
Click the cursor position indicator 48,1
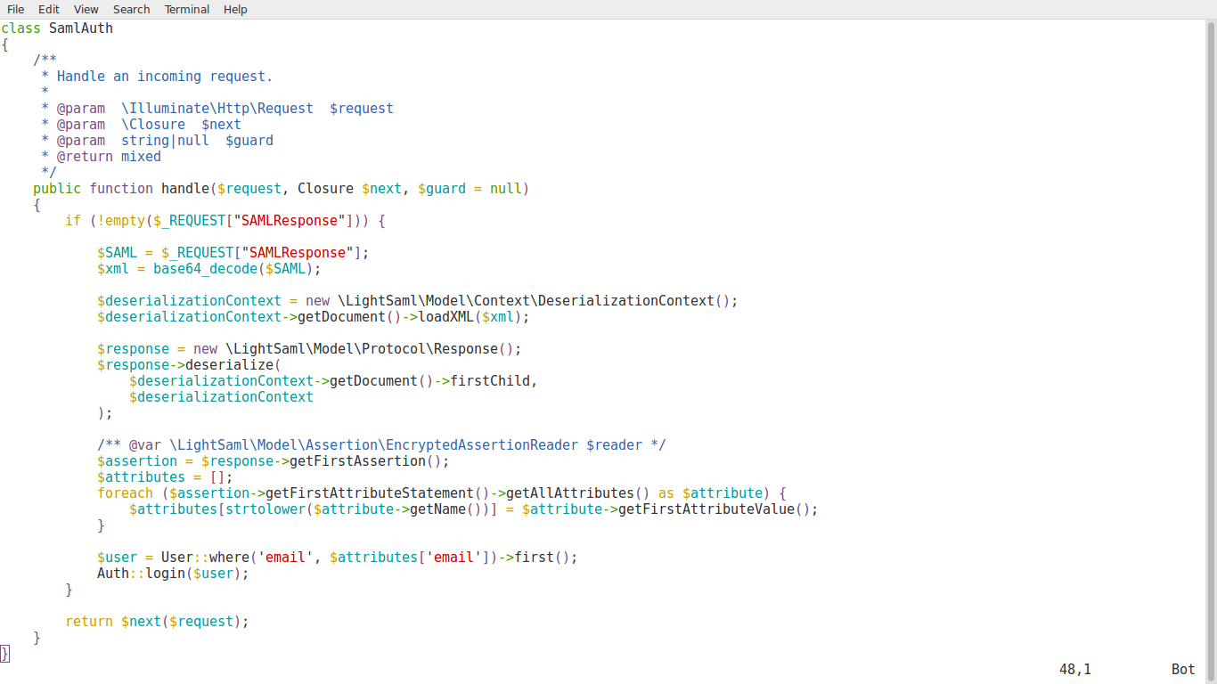pos(1076,669)
